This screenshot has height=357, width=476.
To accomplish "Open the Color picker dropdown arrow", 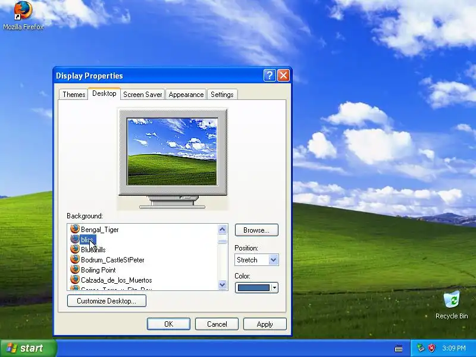I will click(x=274, y=287).
